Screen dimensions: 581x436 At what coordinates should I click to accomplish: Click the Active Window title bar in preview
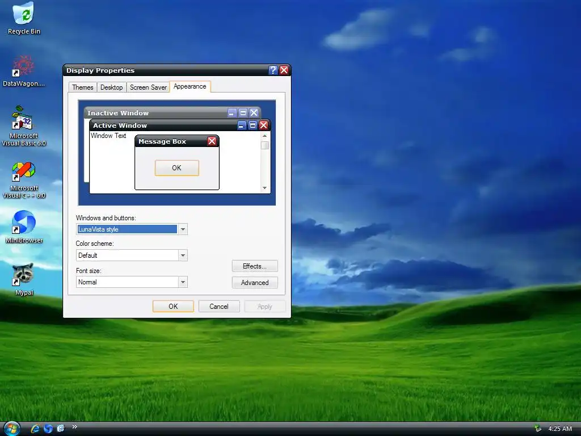pyautogui.click(x=180, y=125)
